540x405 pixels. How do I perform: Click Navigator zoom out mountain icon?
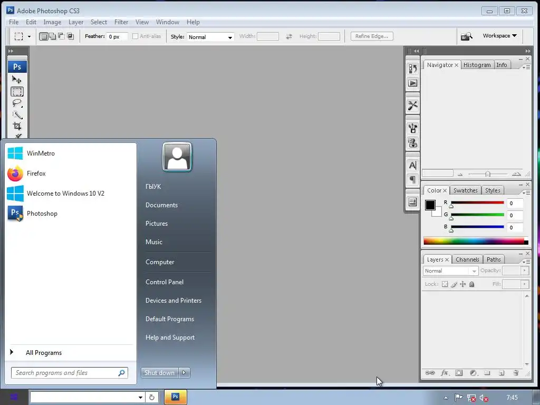(x=460, y=174)
